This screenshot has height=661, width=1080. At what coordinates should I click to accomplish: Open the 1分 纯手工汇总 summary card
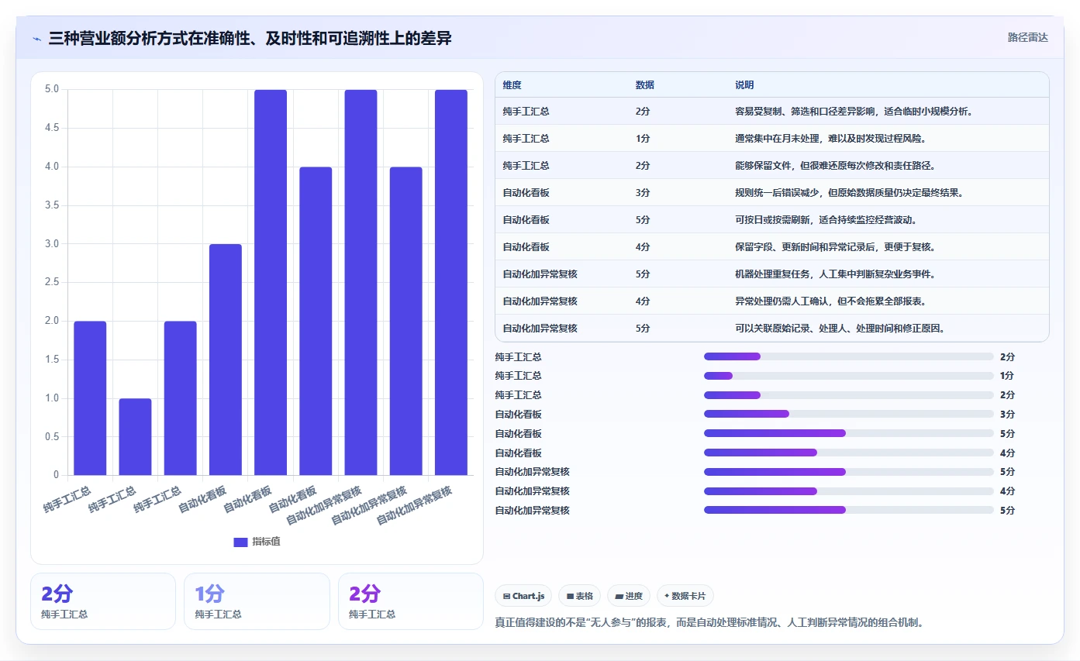[257, 601]
